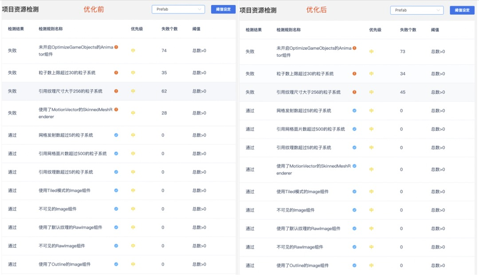Click the 检测规则名称 column header in 优化前 panel

click(x=51, y=29)
